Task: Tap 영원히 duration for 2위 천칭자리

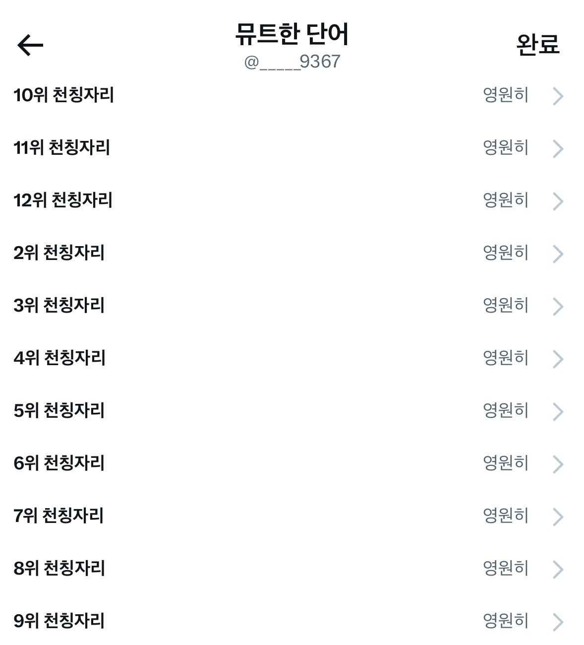Action: click(x=506, y=253)
